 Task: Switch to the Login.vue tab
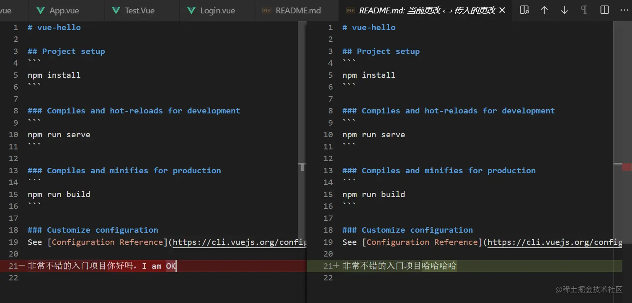pos(217,10)
